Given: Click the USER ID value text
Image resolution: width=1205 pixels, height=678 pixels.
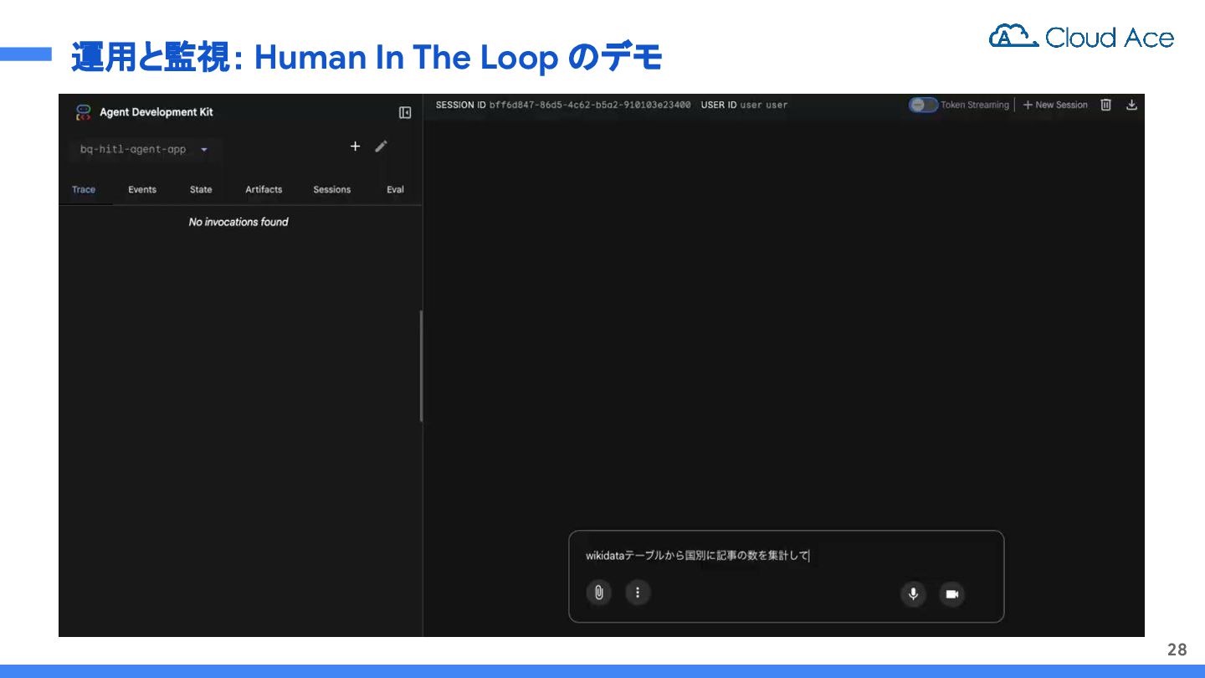Looking at the screenshot, I should [x=764, y=105].
